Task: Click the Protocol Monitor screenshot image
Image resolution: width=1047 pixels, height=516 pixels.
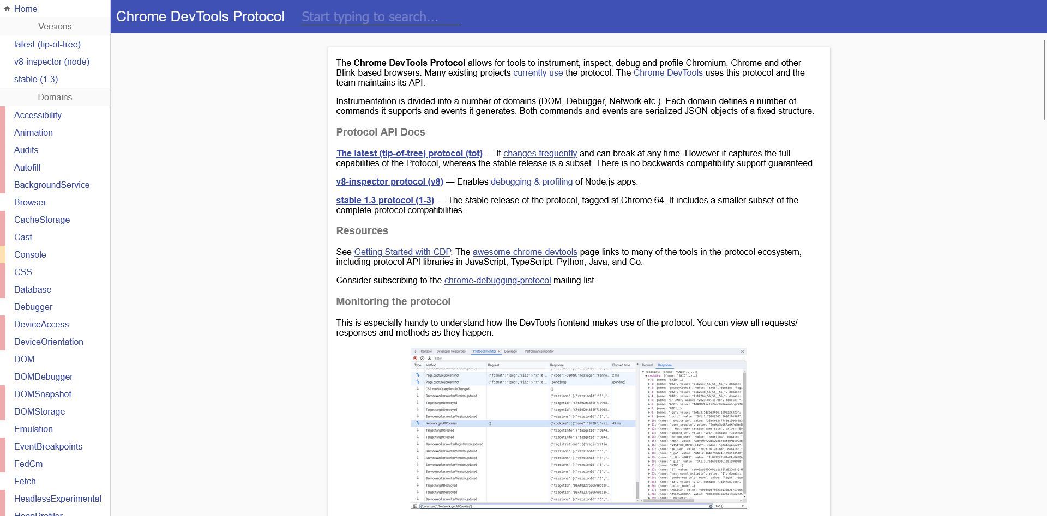Action: point(578,428)
